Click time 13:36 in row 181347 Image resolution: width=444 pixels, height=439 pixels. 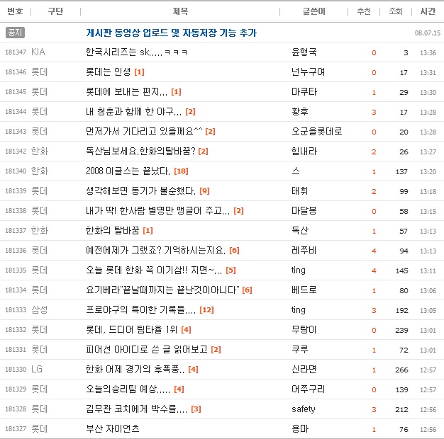click(428, 52)
